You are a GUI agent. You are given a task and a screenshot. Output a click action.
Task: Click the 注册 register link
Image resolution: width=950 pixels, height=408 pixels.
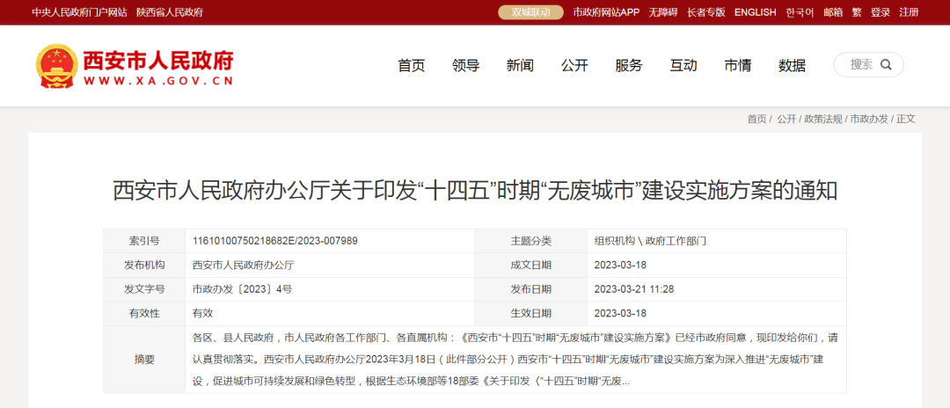tap(909, 12)
